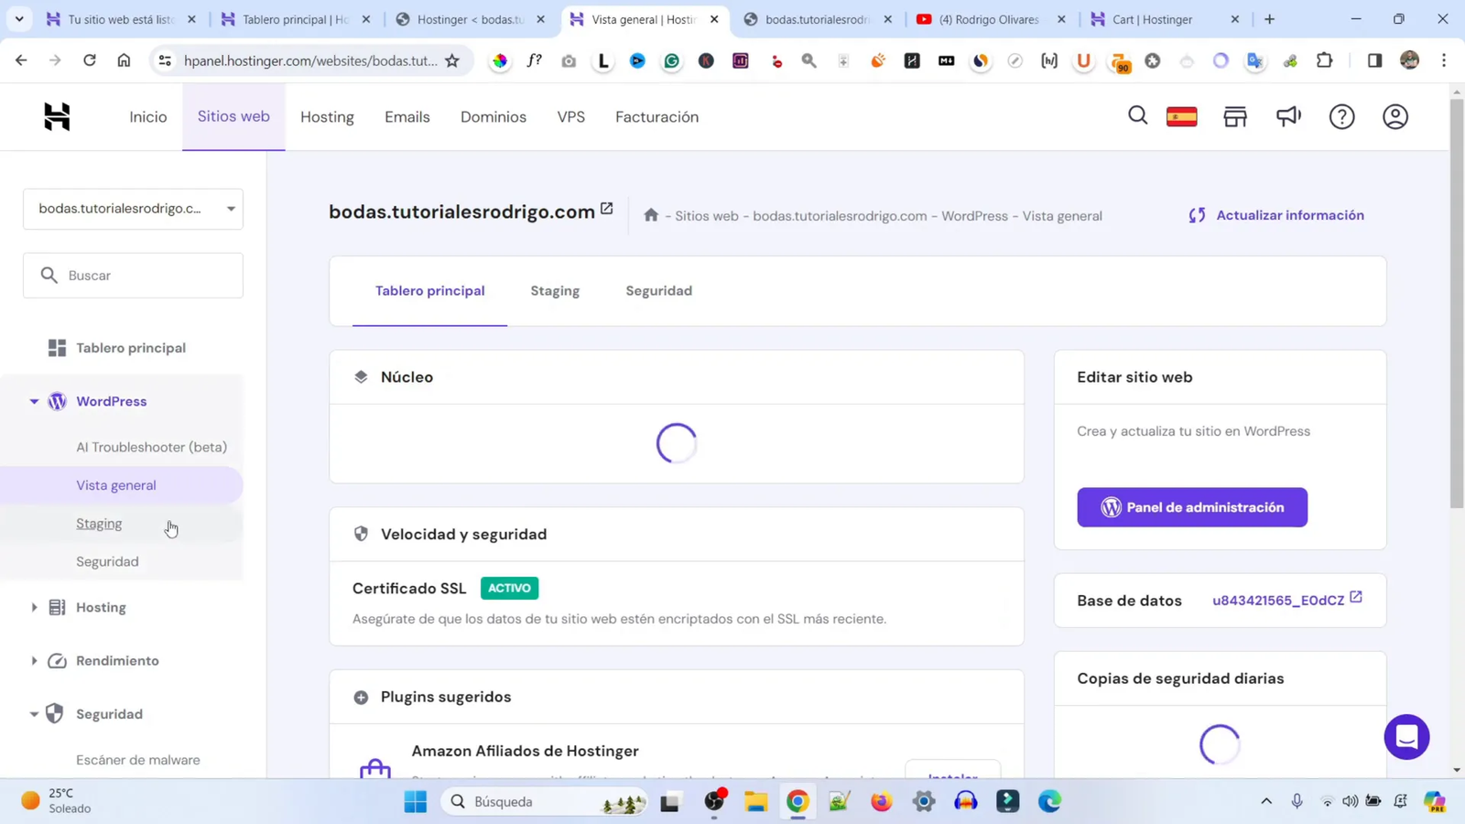Click the browser address bar

[x=310, y=60]
